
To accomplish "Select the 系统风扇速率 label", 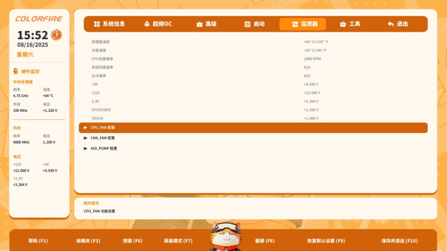I will (x=103, y=68).
